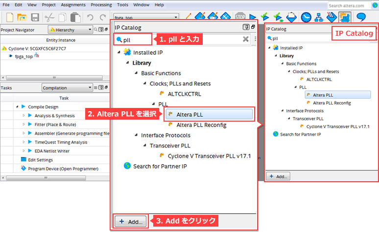Screen dimensions: 379x232
Task: Collapse Basic Functions in right IP Catalog
Action: [283, 63]
